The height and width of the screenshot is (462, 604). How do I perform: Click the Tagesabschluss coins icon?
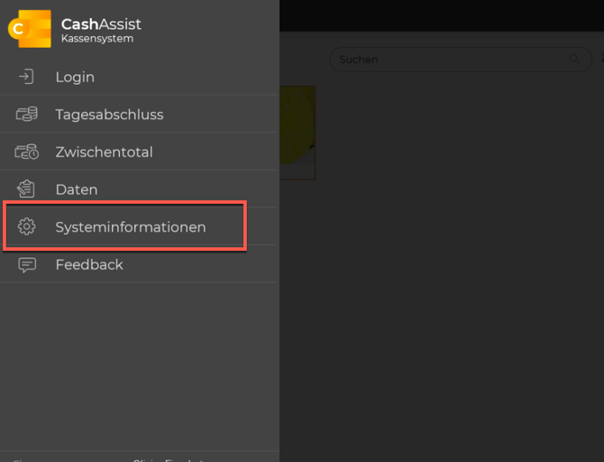[26, 115]
